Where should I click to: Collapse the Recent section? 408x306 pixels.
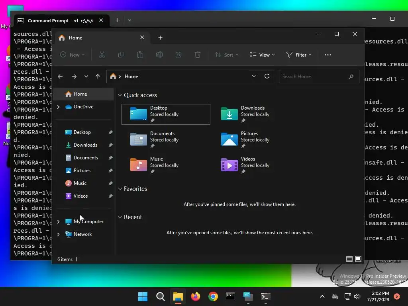tap(120, 217)
